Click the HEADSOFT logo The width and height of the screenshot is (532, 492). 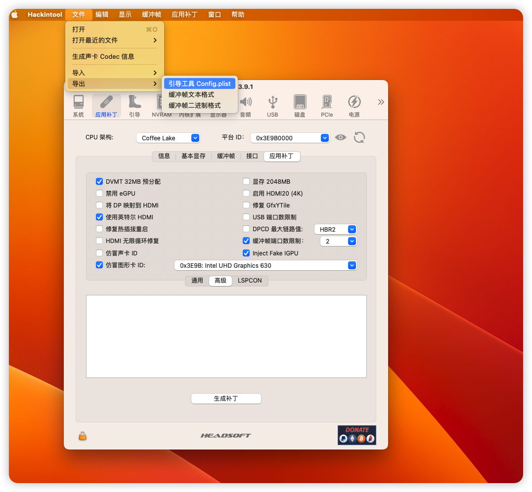(225, 435)
